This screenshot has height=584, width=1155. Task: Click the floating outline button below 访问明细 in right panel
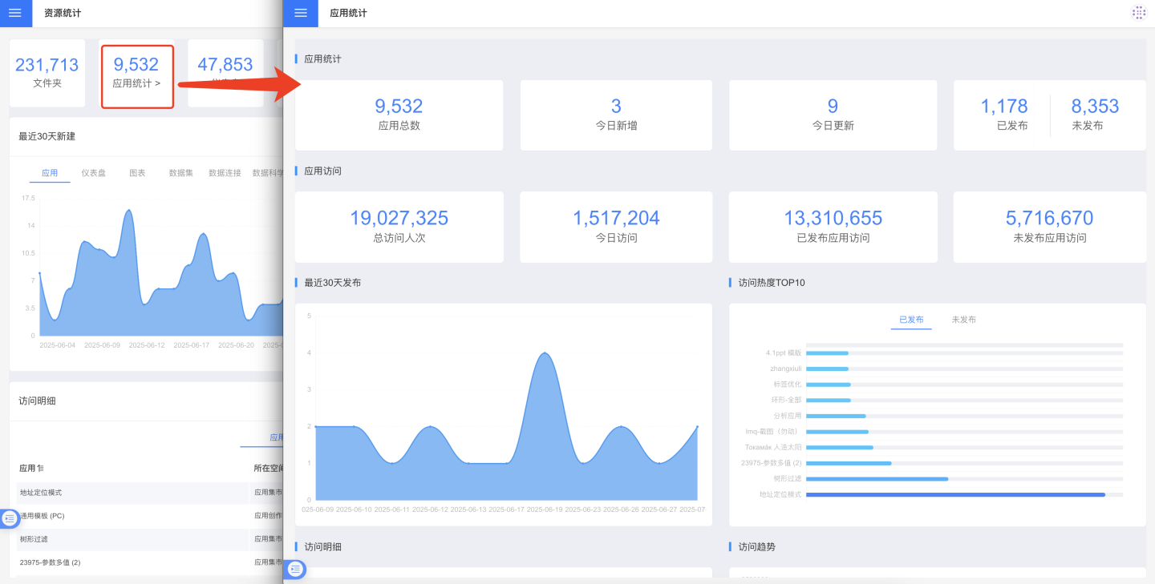[x=296, y=569]
